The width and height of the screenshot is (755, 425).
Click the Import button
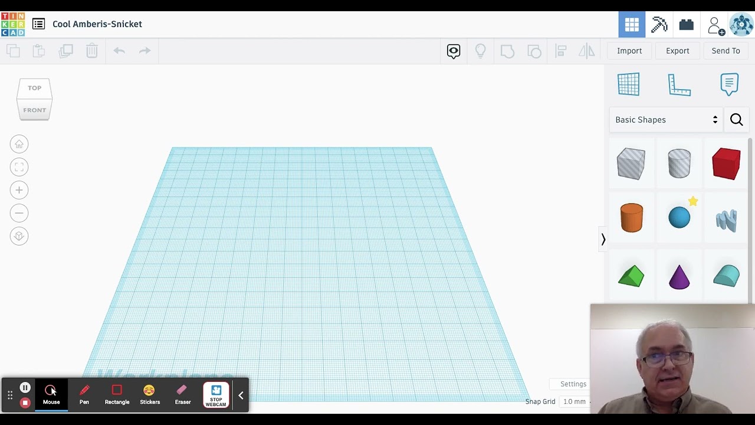click(x=629, y=51)
